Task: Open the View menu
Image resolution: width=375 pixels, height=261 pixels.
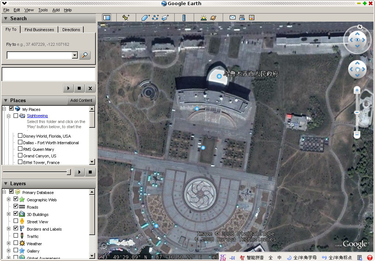Action: [x=29, y=10]
